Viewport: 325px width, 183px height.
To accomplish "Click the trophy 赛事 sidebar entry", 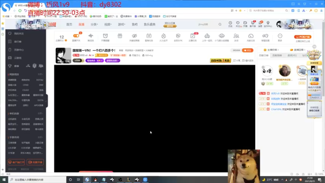I will [13, 66].
